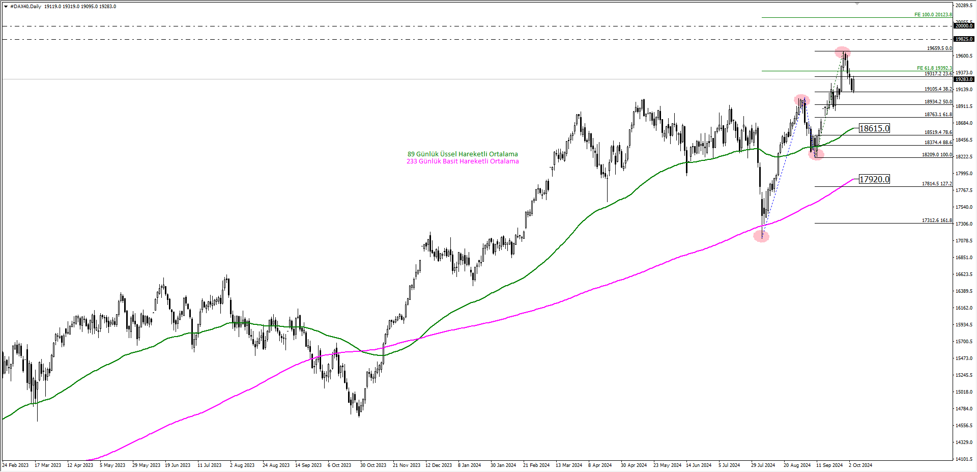Click the chart shift triangle marker at the top

pyautogui.click(x=857, y=4)
